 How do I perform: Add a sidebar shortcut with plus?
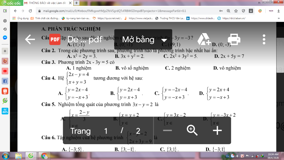5,51
